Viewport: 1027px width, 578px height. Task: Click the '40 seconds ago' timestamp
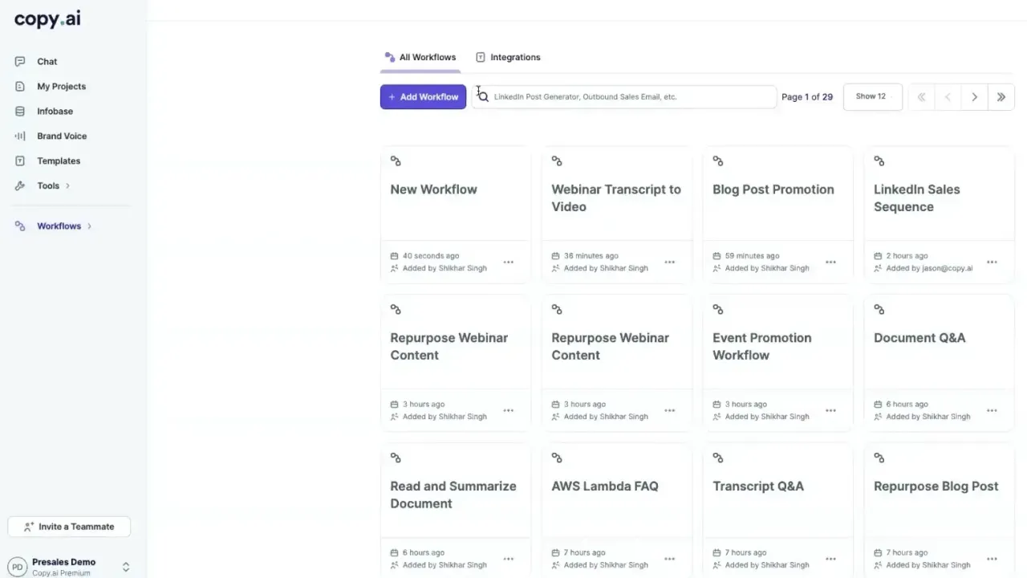tap(431, 256)
